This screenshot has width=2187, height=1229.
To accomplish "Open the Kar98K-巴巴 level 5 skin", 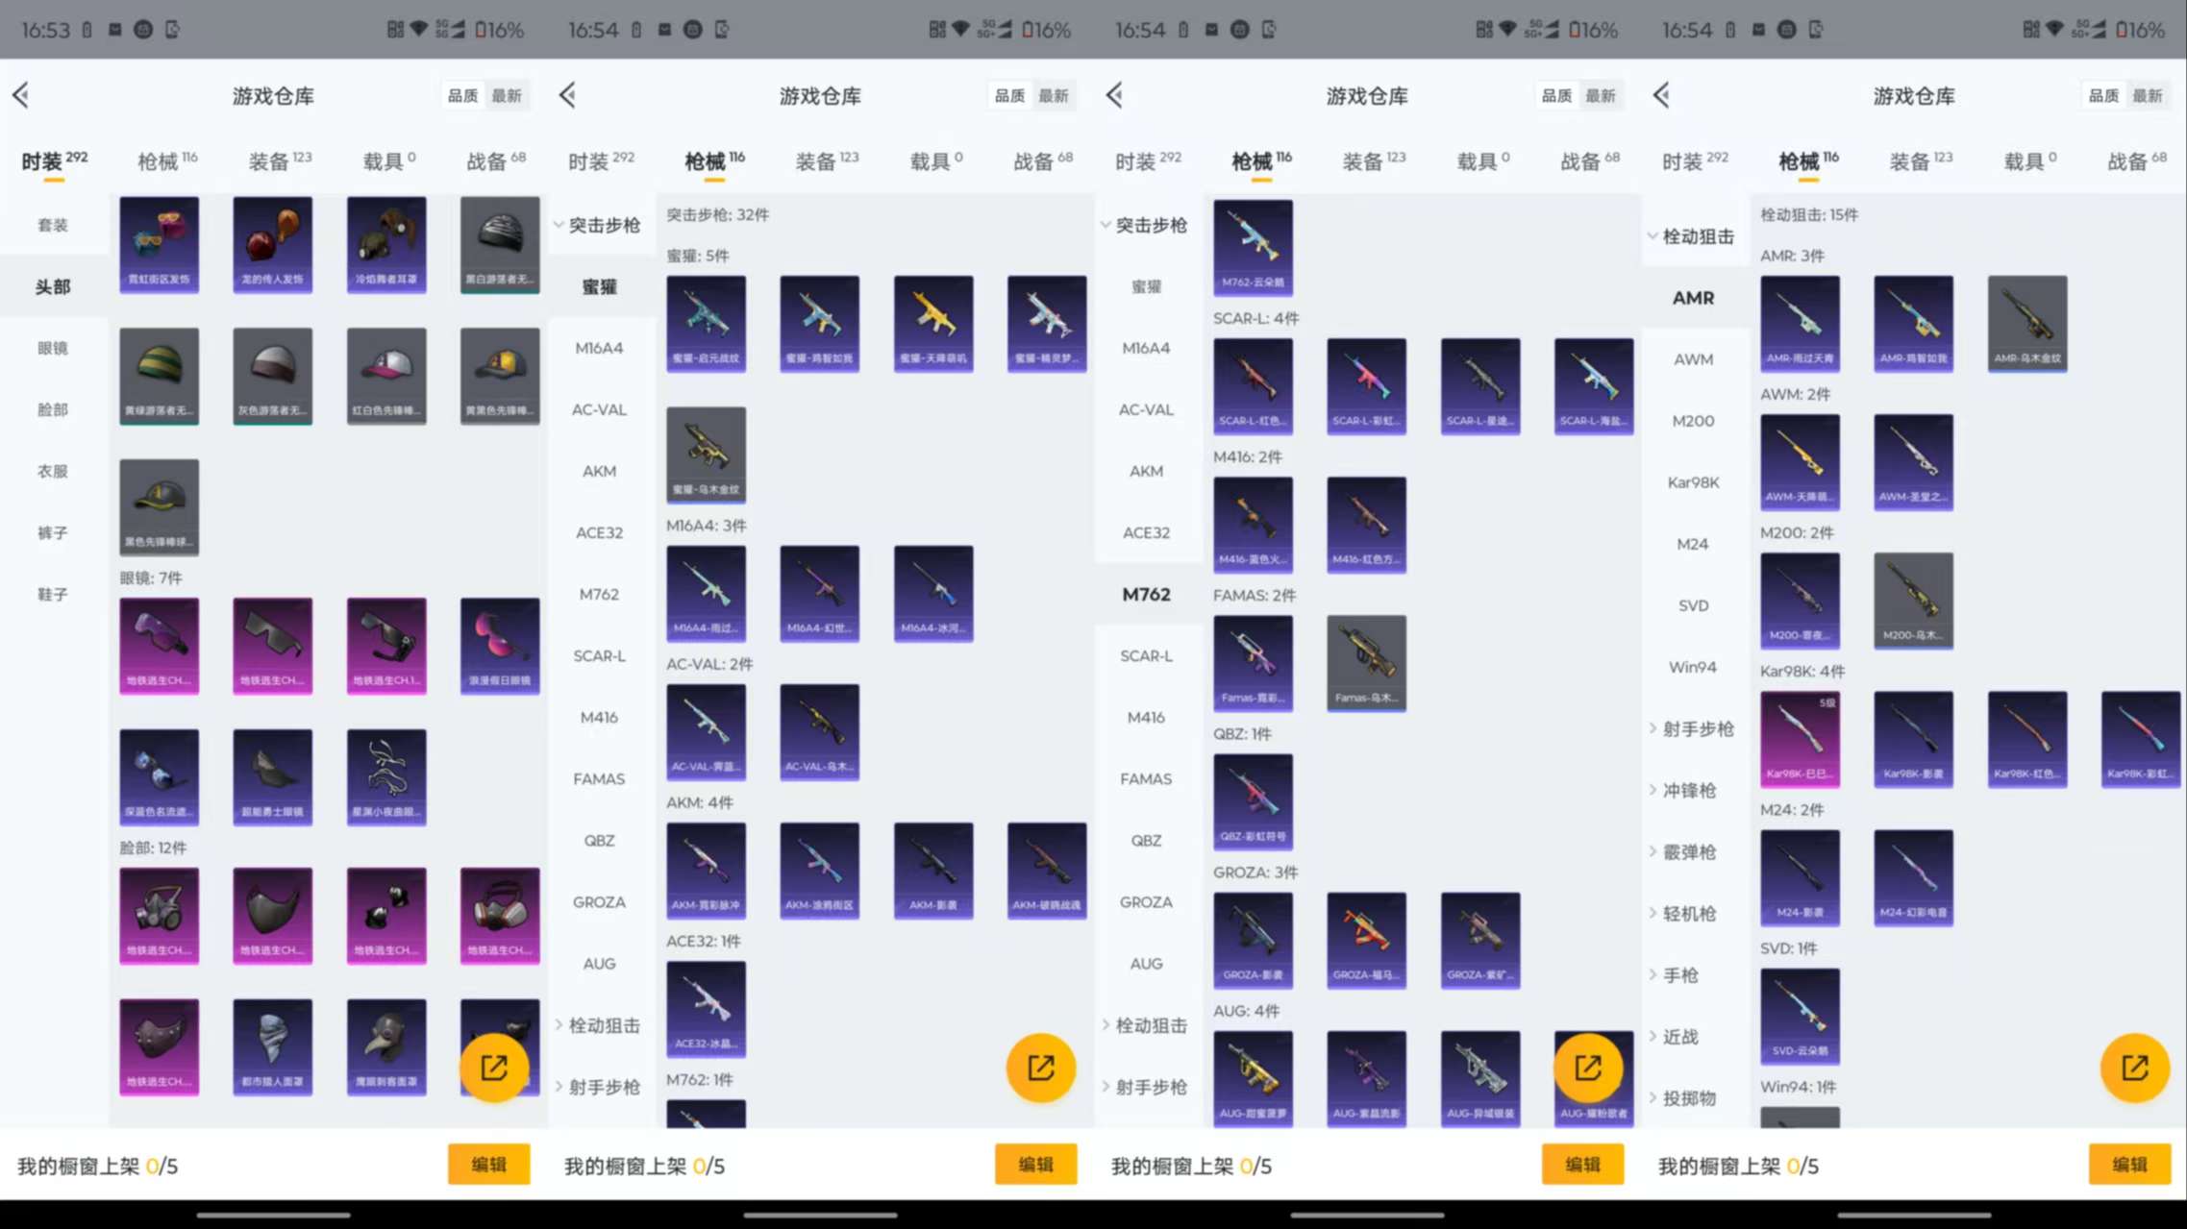I will (1800, 739).
